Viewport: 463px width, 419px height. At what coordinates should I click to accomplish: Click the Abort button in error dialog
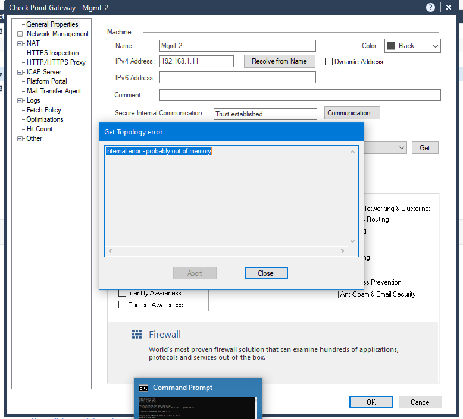click(195, 273)
